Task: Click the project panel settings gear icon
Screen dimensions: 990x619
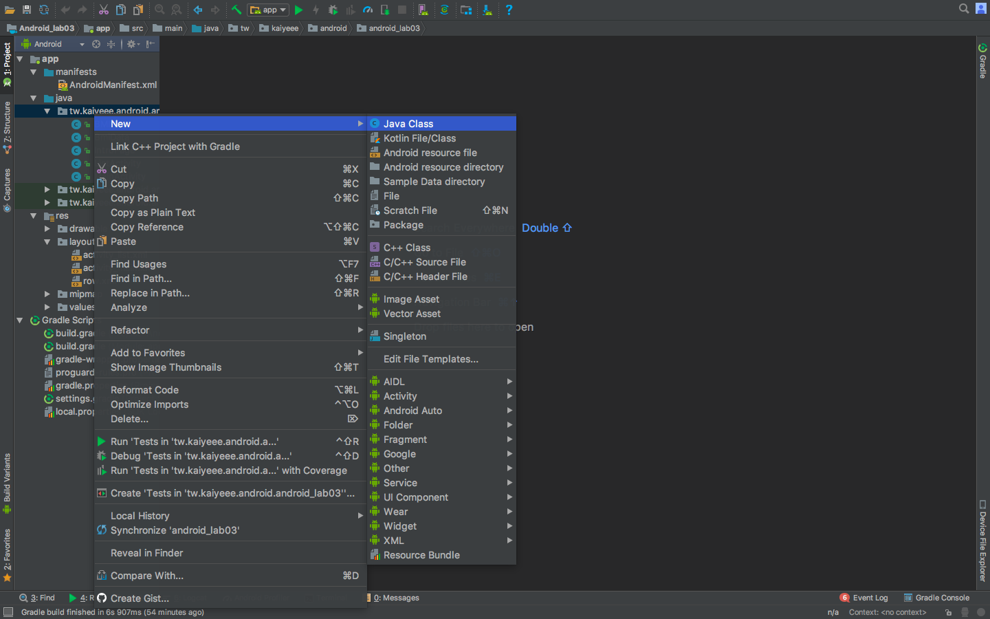Action: tap(133, 44)
